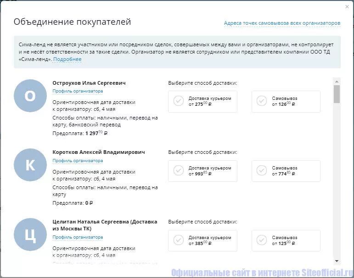Image resolution: width=354 pixels, height=278 pixels.
Task: Click the Предоплата: 0 ₽ text
Action: pyautogui.click(x=73, y=203)
